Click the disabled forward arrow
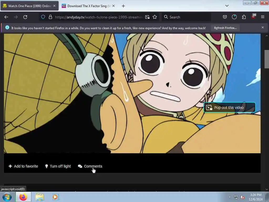Image resolution: width=269 pixels, height=202 pixels. [x=16, y=17]
